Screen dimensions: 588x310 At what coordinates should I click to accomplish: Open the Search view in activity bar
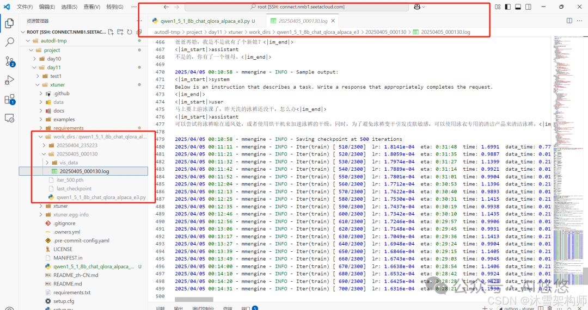(9, 42)
